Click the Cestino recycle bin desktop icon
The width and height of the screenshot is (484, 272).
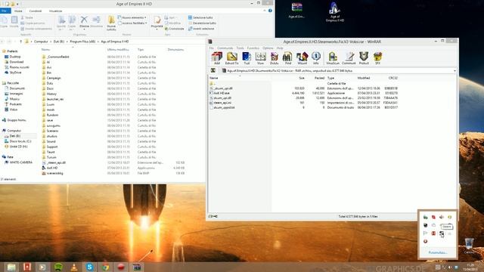coord(469,246)
